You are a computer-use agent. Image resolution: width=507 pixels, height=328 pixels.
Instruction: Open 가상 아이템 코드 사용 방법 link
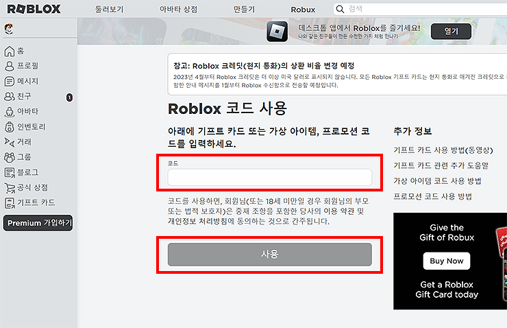point(437,181)
